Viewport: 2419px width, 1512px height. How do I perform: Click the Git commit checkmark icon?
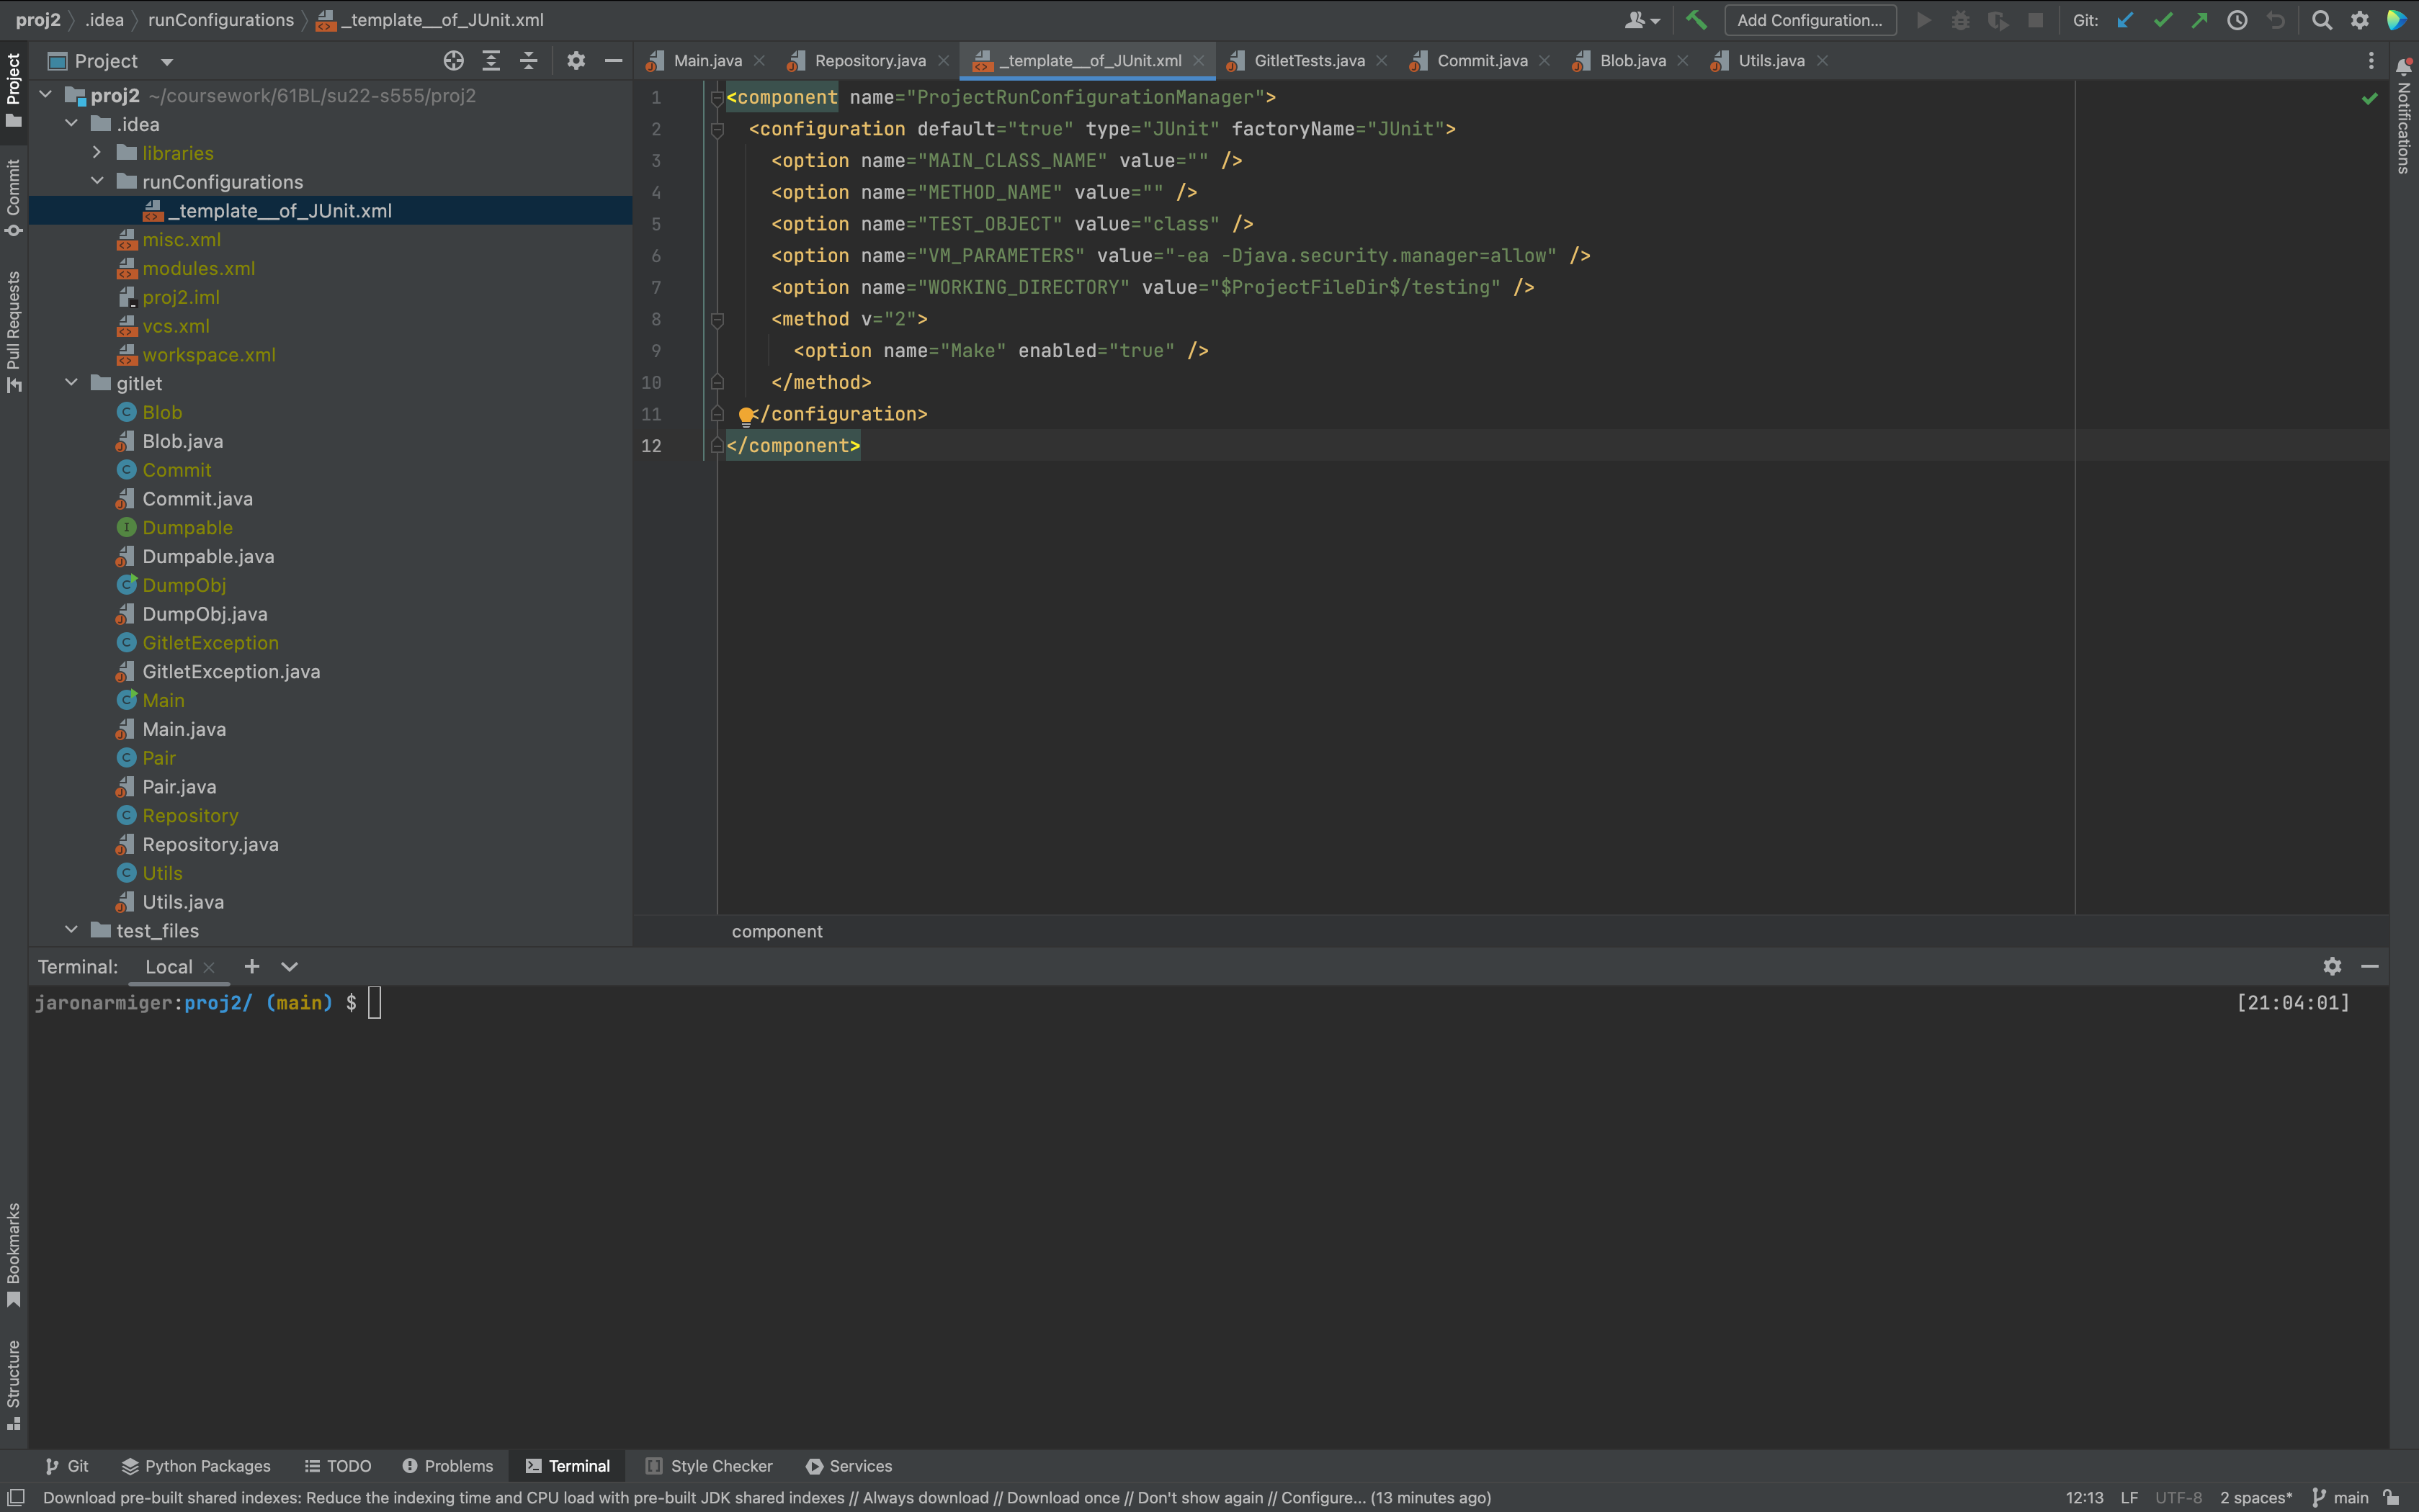[x=2163, y=20]
